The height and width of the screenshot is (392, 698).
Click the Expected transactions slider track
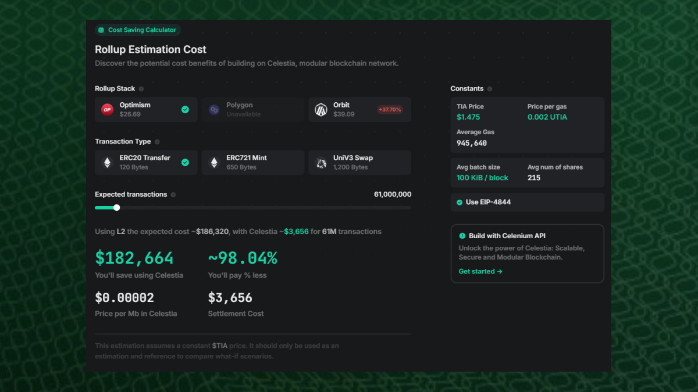point(253,207)
